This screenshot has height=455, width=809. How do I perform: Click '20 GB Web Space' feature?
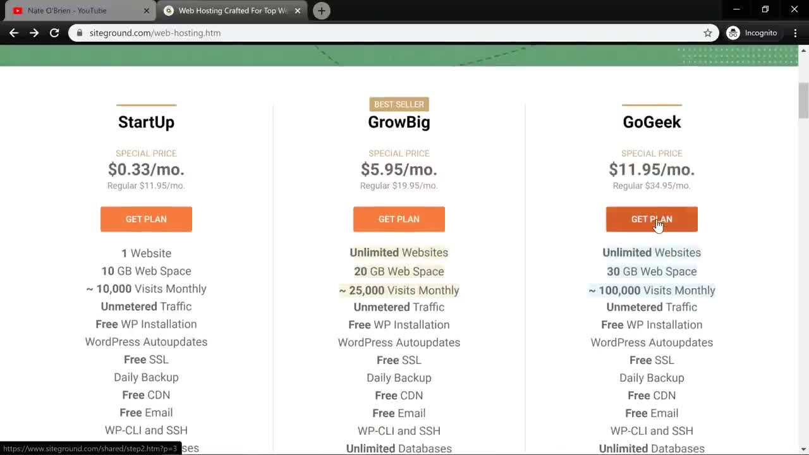[x=399, y=271]
